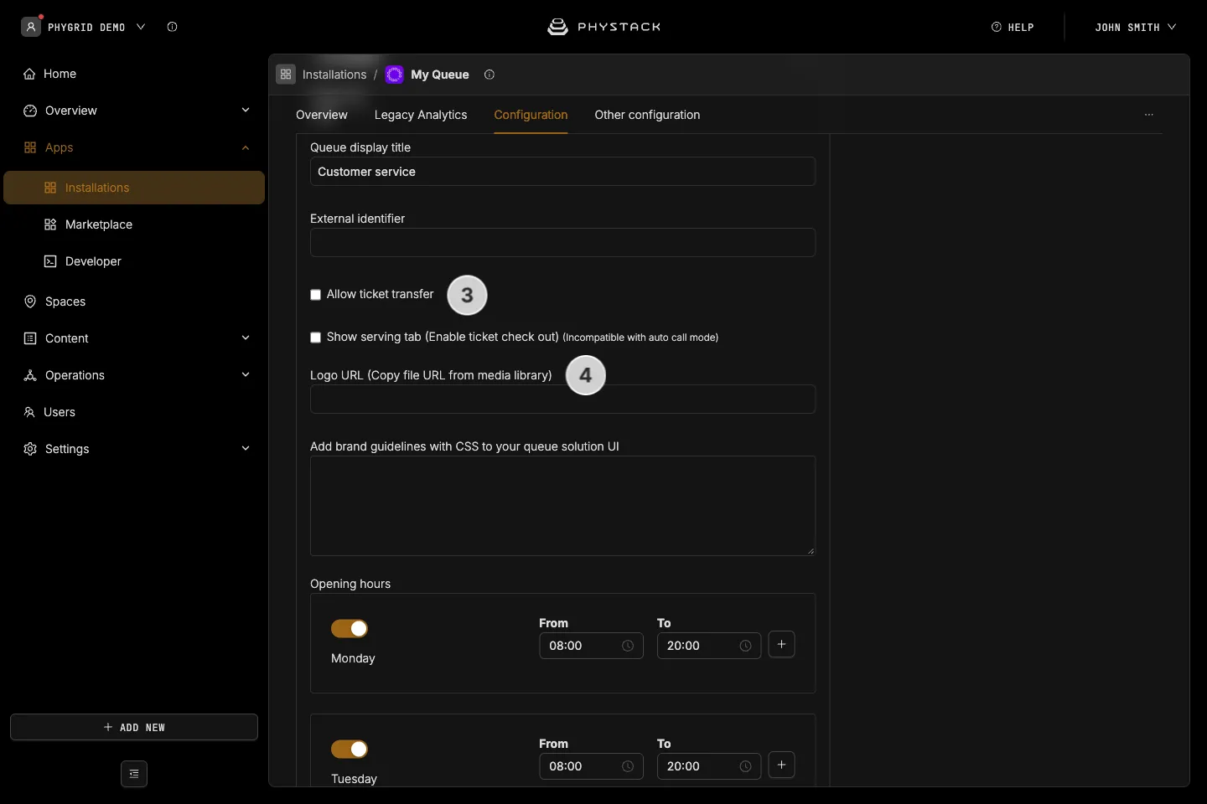Open Help from the top bar
The width and height of the screenshot is (1207, 804).
point(1013,27)
